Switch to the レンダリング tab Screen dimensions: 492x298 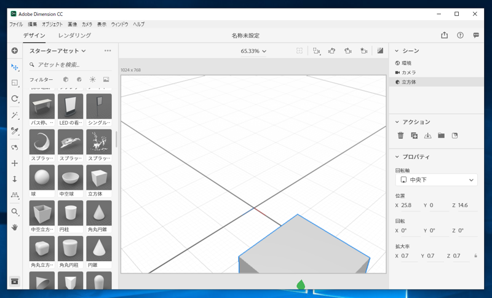[74, 36]
